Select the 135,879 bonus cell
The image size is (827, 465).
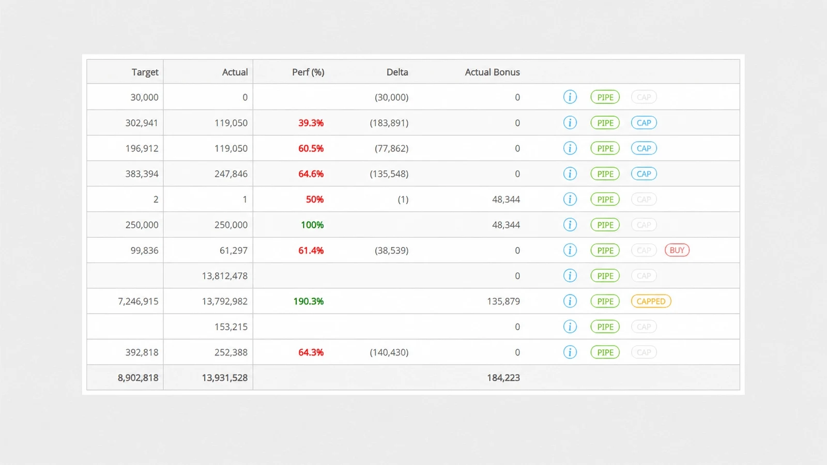point(503,301)
